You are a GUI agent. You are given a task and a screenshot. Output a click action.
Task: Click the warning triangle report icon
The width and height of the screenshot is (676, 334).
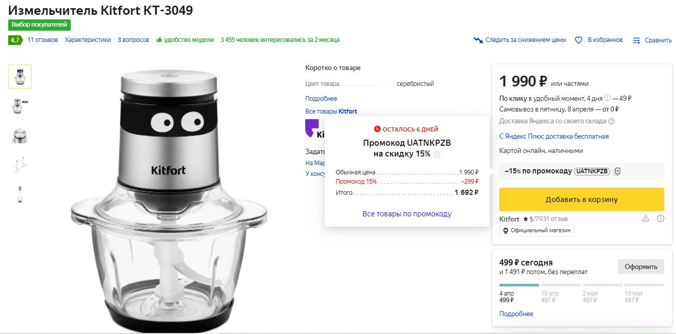point(646,218)
